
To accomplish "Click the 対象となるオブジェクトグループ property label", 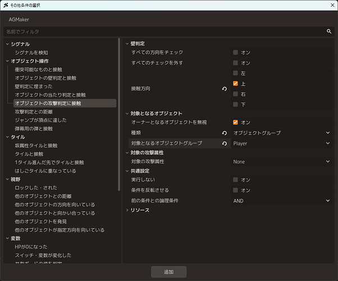I will (167, 143).
